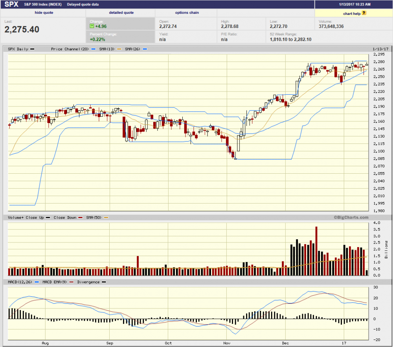Click the Last price value 2,275.40
393x347 pixels.
click(22, 29)
